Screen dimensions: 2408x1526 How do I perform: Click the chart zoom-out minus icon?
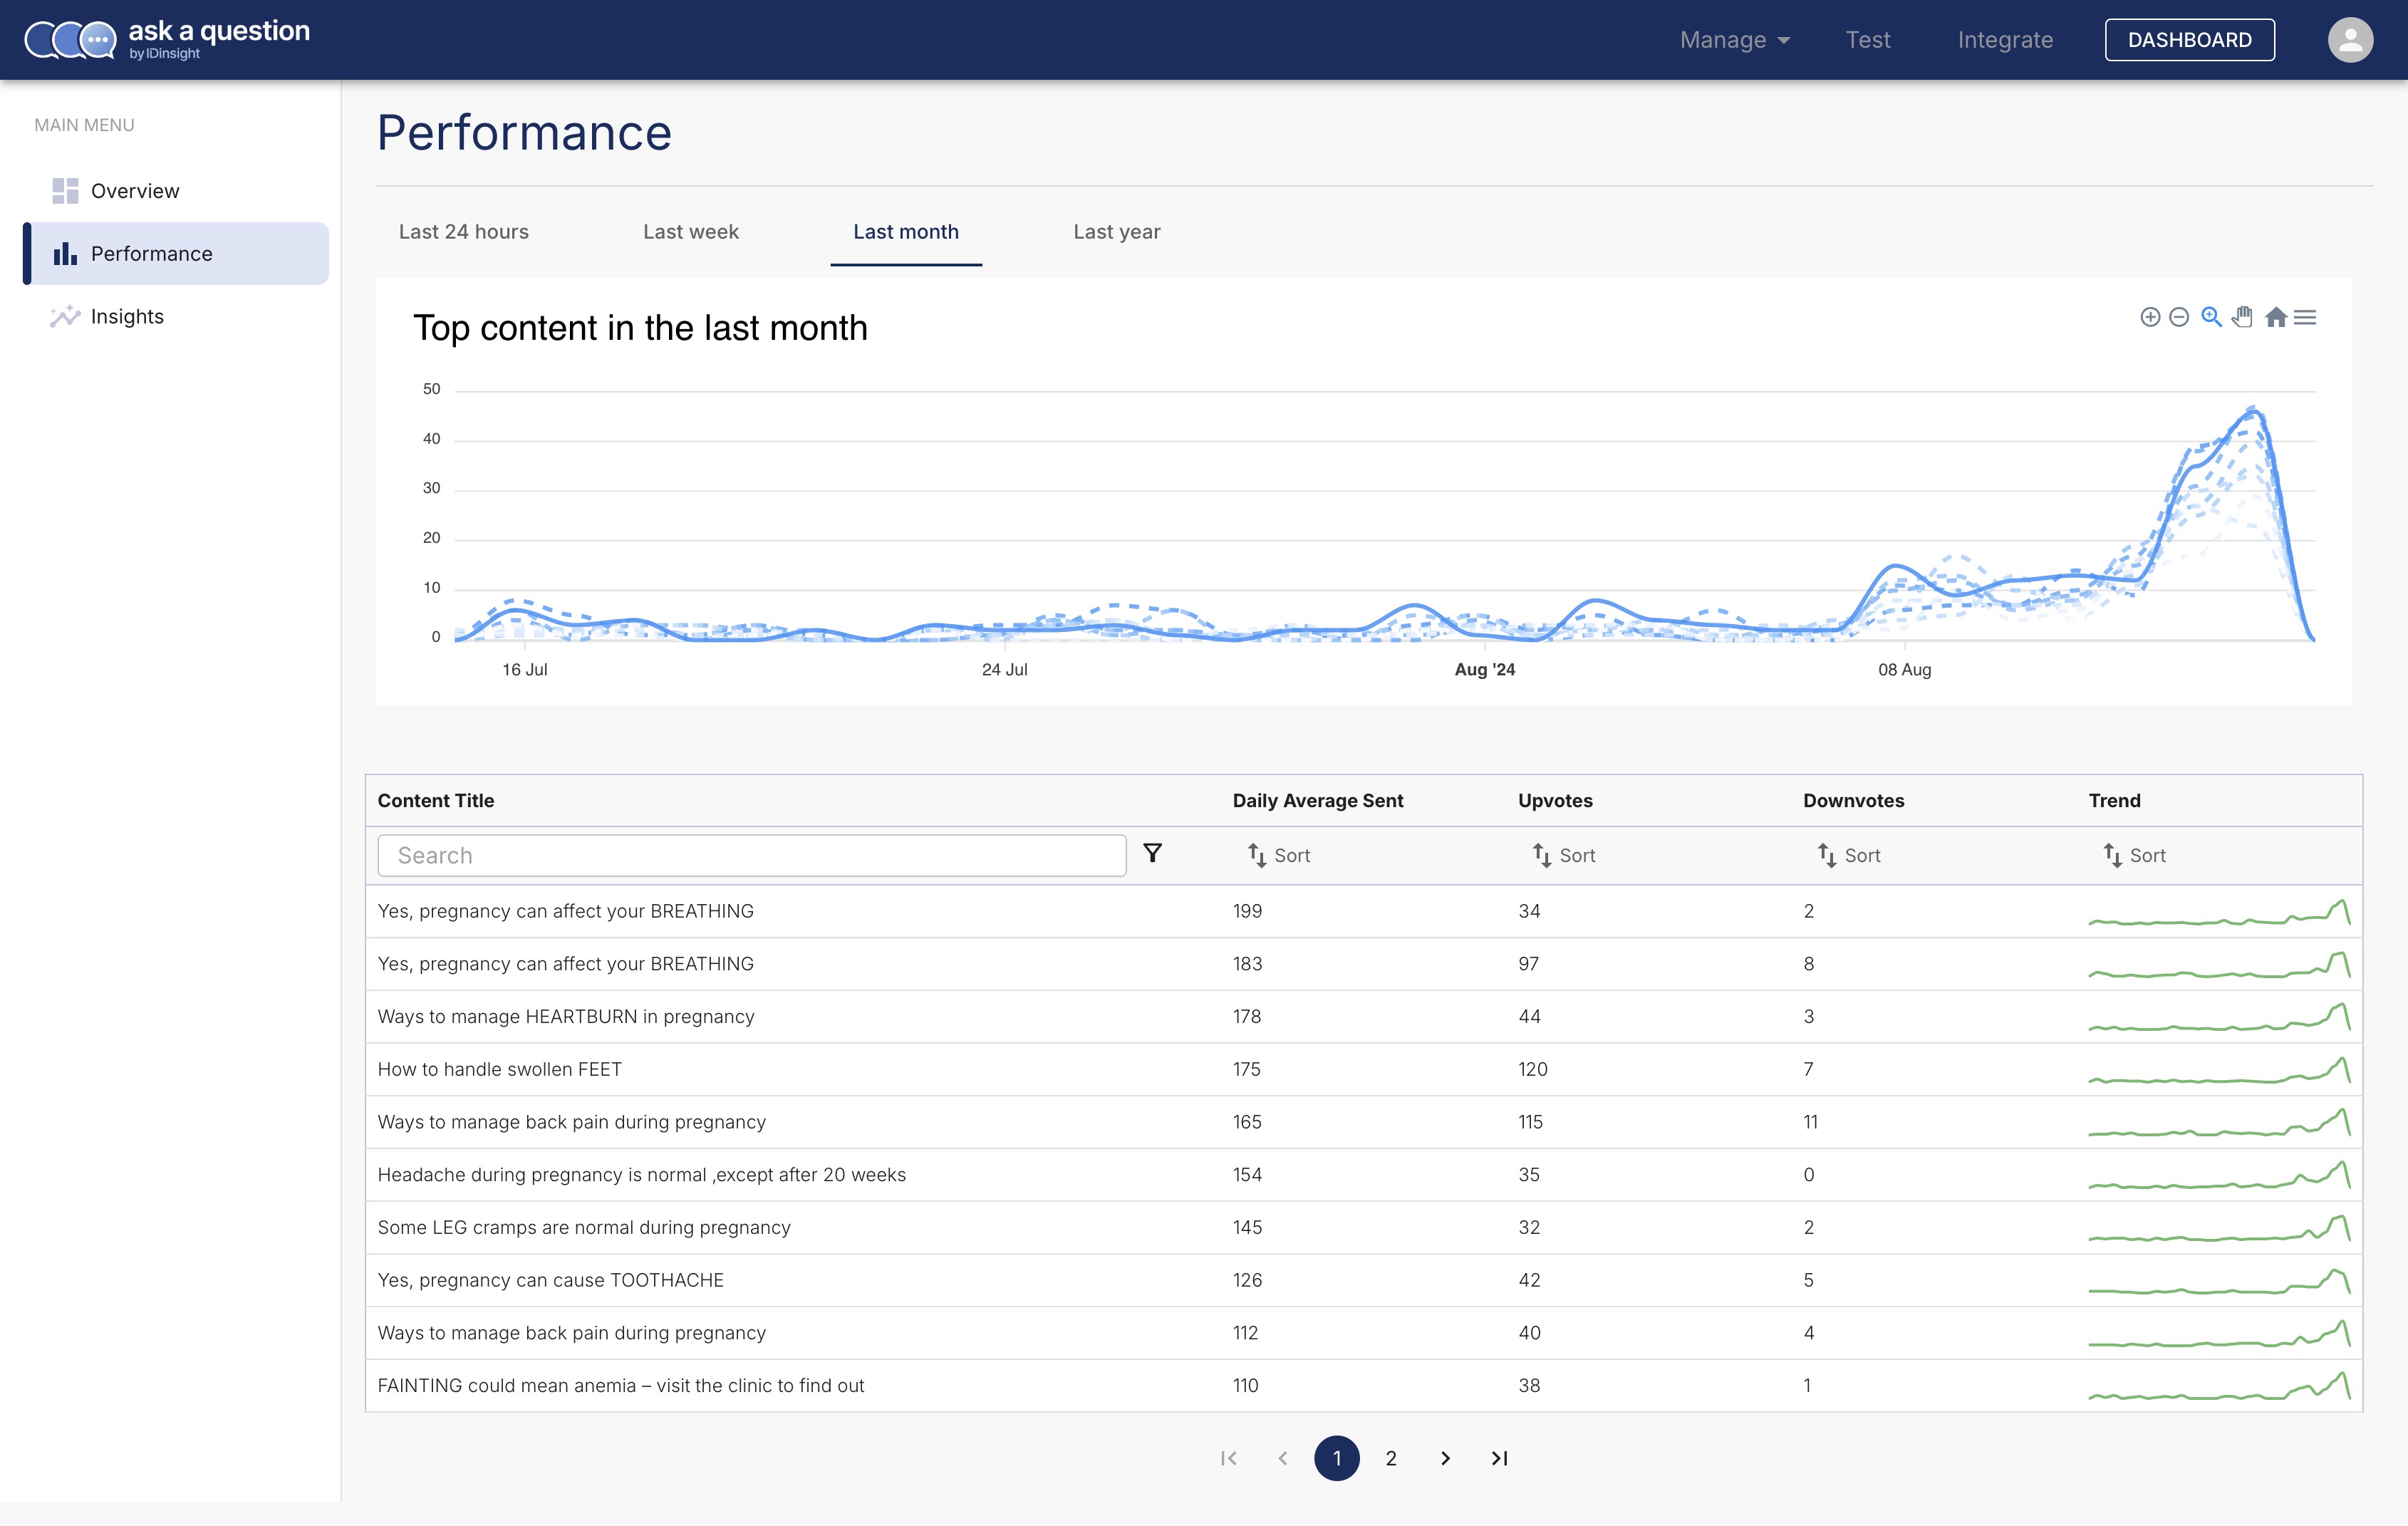(x=2179, y=317)
